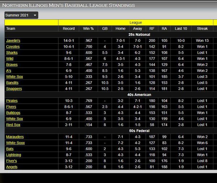The width and height of the screenshot is (217, 183).
Task: Open the Bandits team link
Action: coord(12,83)
